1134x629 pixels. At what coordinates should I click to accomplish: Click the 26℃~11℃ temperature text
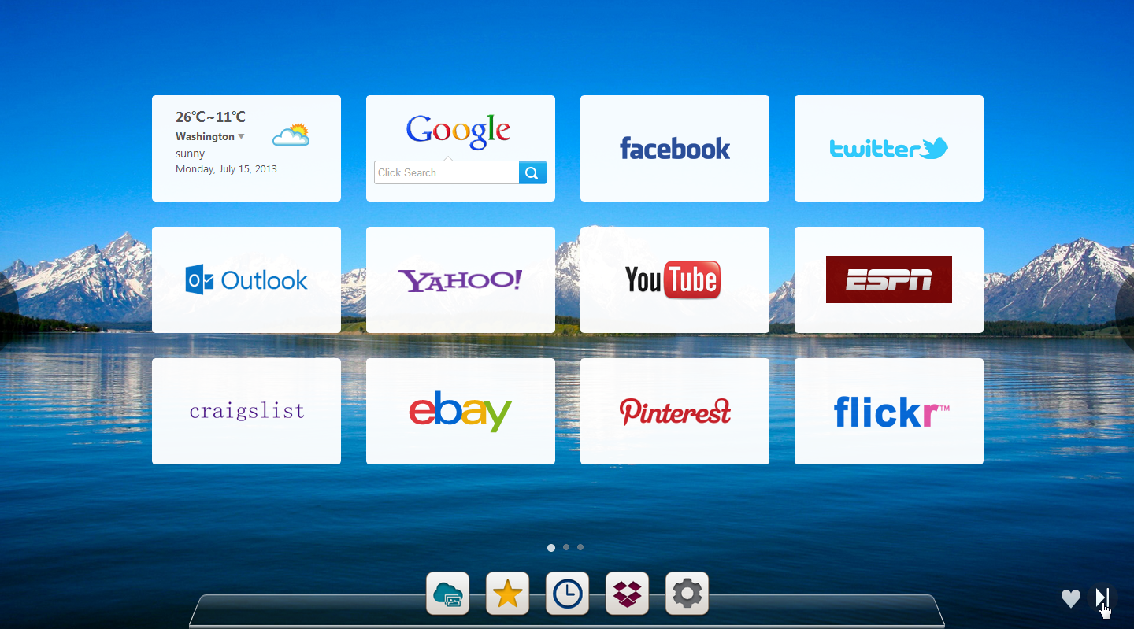coord(210,117)
